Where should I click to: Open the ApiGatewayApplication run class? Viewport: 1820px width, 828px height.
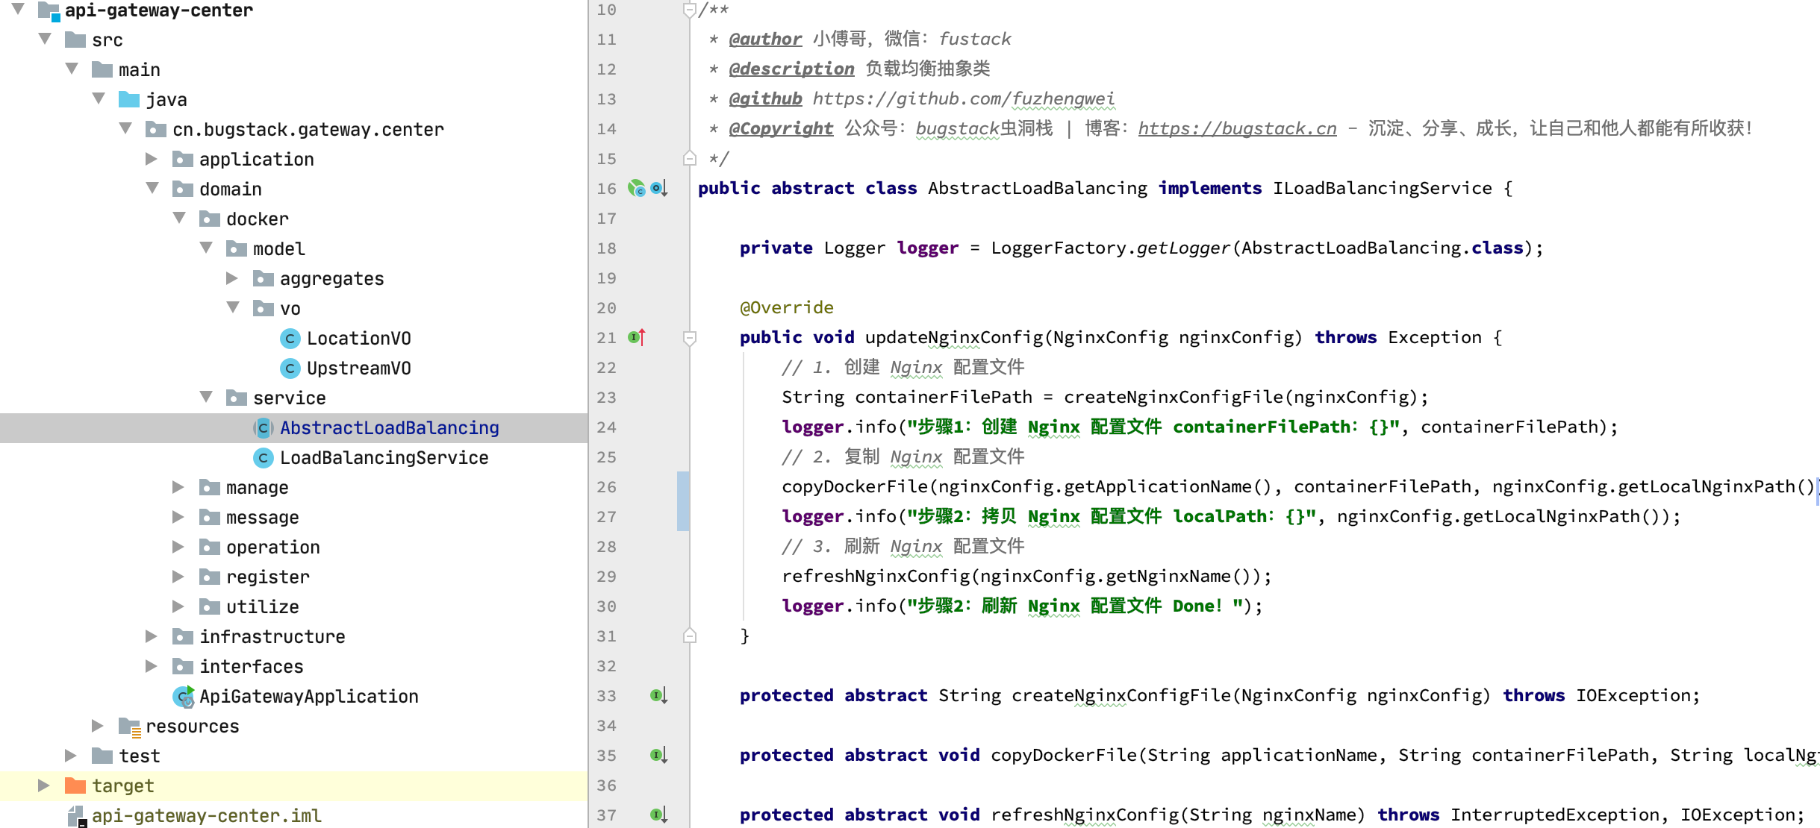pos(308,697)
